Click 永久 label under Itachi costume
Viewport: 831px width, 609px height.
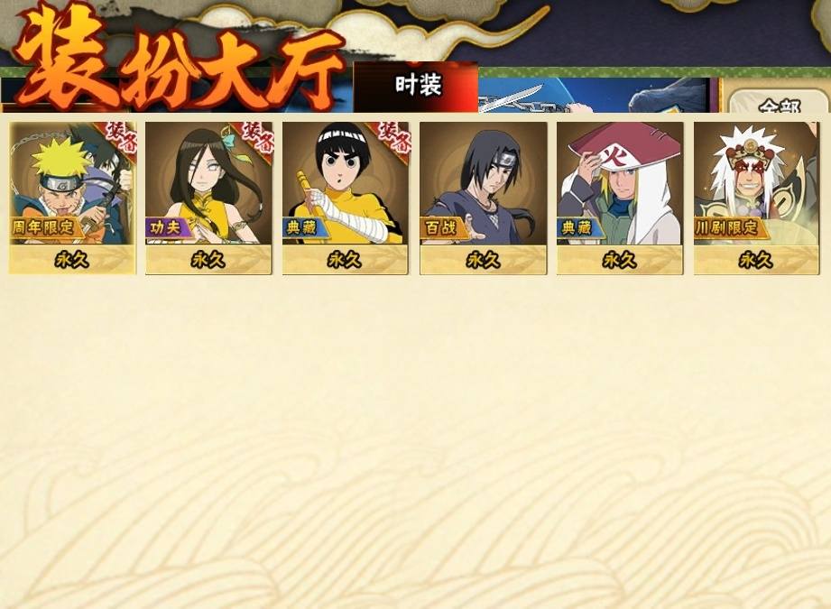tap(484, 260)
